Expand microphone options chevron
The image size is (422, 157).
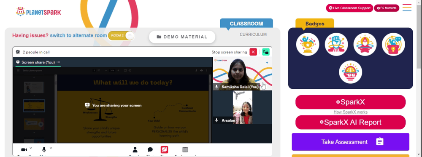pyautogui.click(x=51, y=148)
